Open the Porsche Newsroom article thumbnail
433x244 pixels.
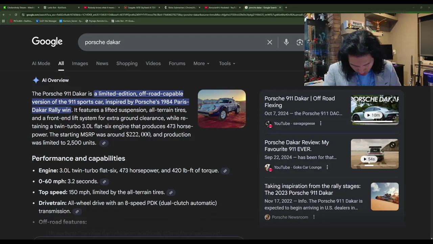[x=385, y=197]
